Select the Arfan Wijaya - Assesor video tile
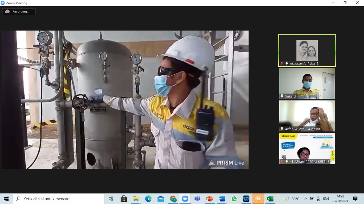 [307, 116]
